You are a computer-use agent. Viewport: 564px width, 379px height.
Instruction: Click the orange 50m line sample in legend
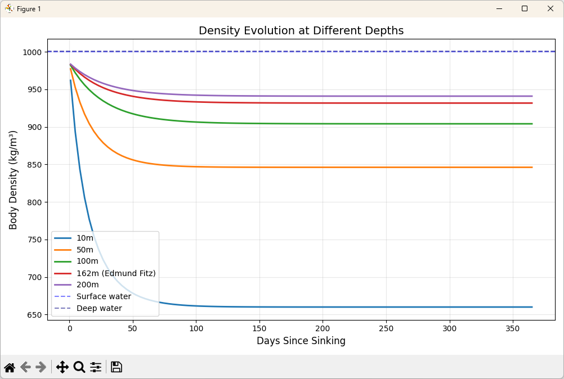coord(63,250)
